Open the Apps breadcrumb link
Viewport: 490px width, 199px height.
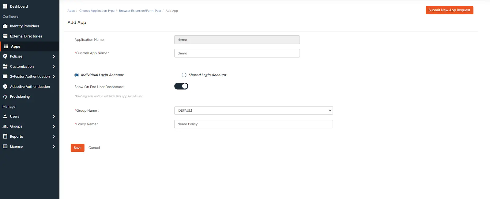point(71,11)
